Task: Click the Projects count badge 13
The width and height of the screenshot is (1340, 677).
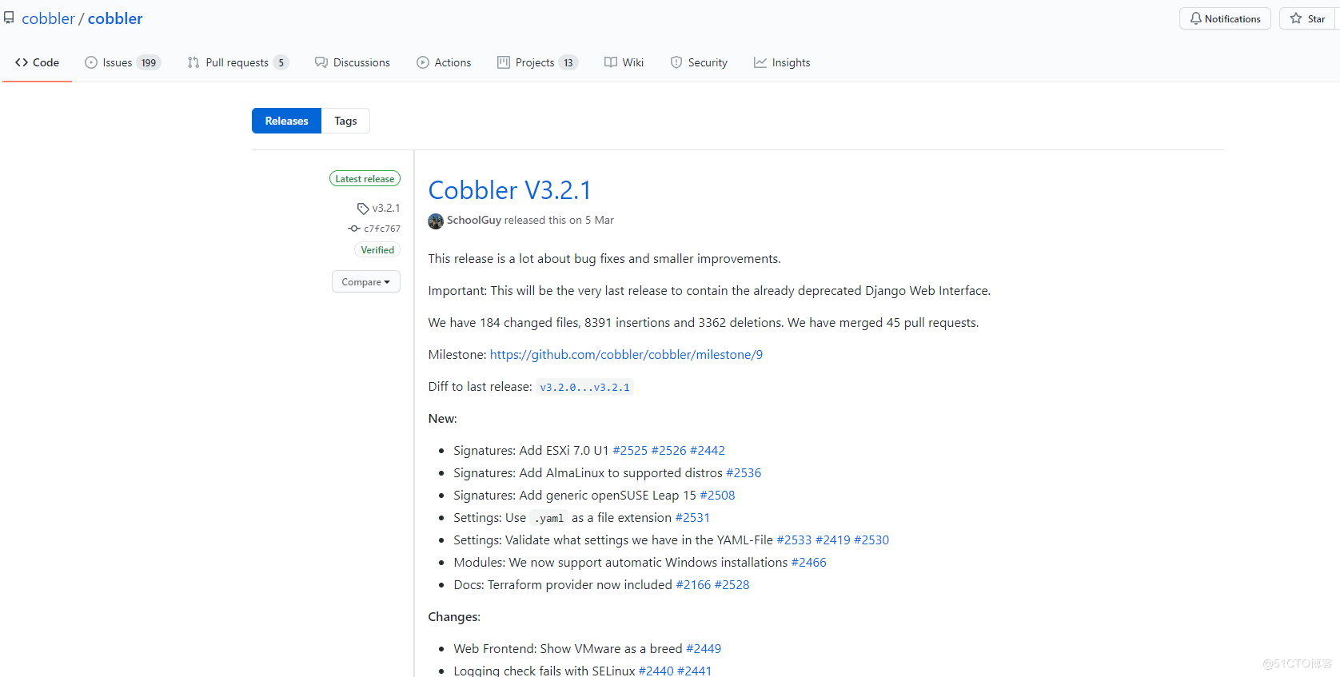Action: pos(568,62)
